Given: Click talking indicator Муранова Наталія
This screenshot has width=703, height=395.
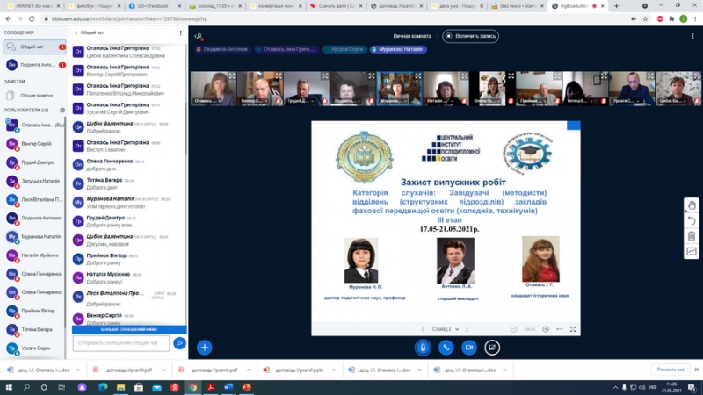Looking at the screenshot, I should tap(398, 50).
